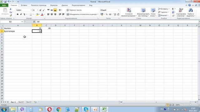Toggle Italic (К) formatting
Viewport: 200px width, 112px height.
pos(21,14)
